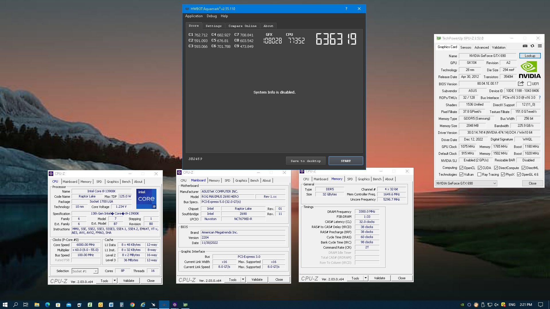Switch to the Compare Online tab
This screenshot has width=550, height=309.
tap(242, 26)
